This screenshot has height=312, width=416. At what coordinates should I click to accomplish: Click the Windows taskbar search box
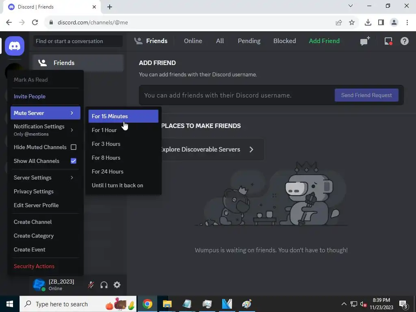click(x=78, y=304)
